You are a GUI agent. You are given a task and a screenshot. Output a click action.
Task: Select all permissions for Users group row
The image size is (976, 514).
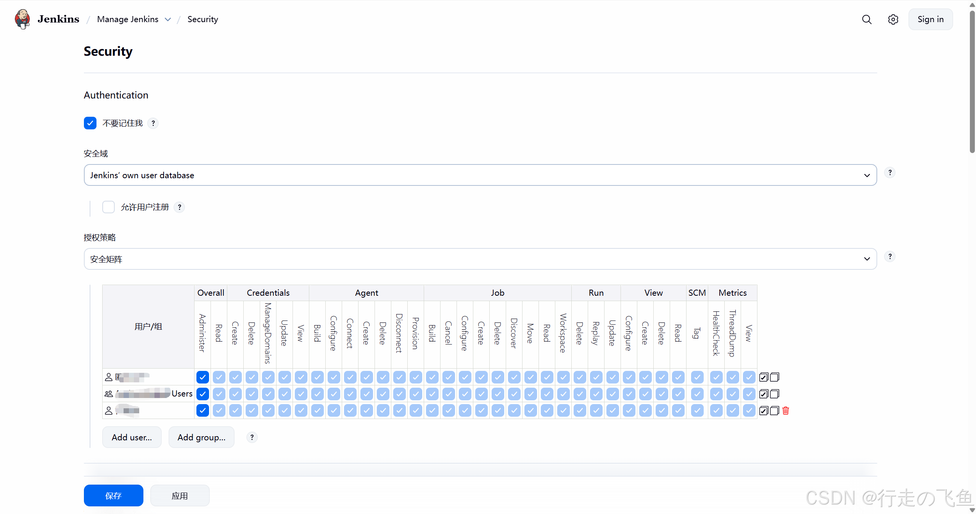764,394
